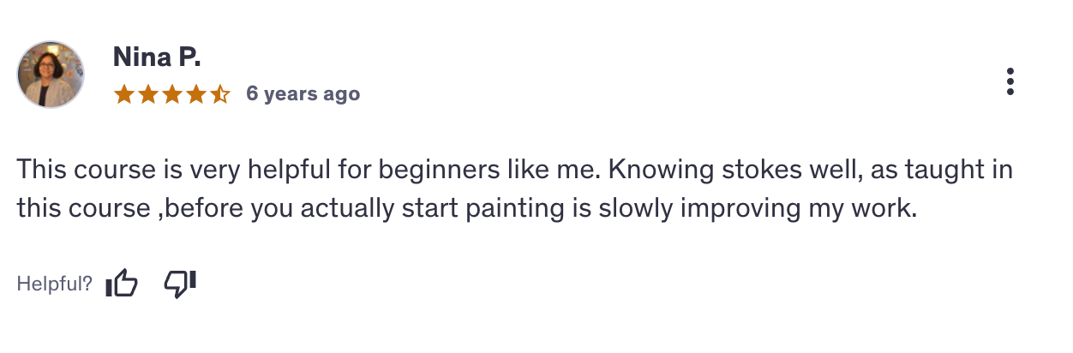Click "improving my work" at the review end

tap(818, 208)
